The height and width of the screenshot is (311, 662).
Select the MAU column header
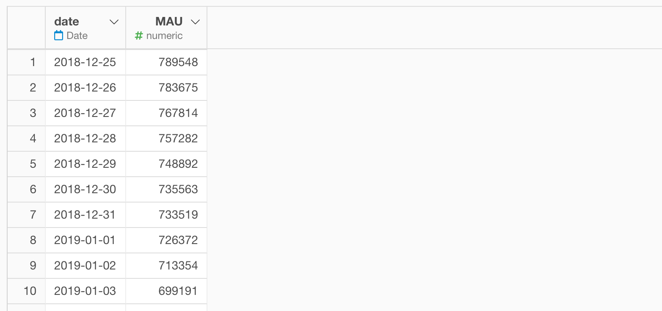(x=166, y=28)
